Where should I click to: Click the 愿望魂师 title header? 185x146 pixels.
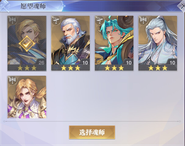(x=33, y=6)
